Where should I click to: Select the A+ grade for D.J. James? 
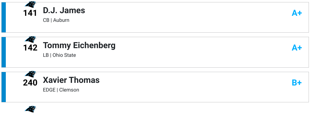coord(296,13)
